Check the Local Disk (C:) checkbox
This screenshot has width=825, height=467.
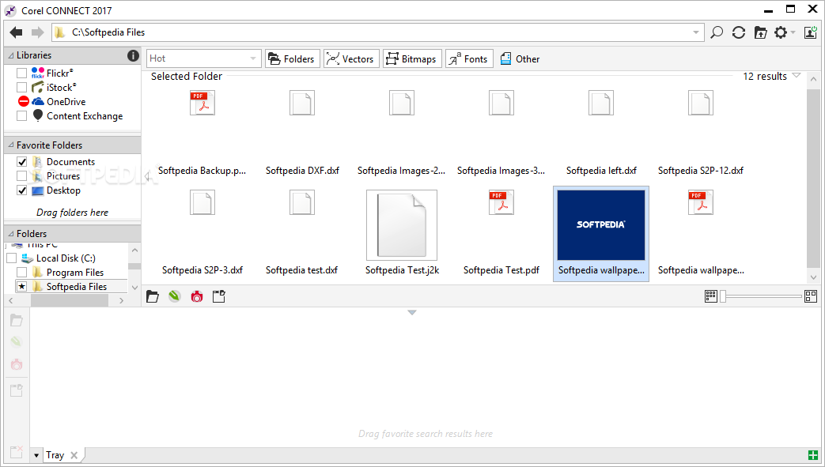tap(12, 258)
